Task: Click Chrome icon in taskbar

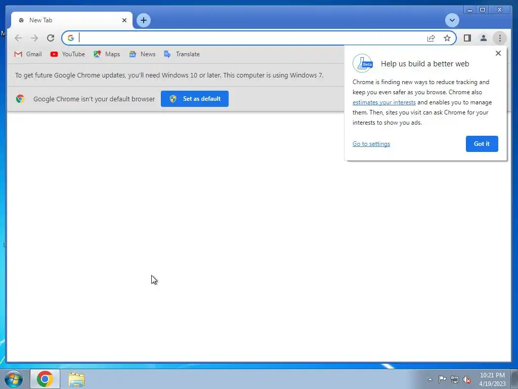Action: tap(45, 379)
